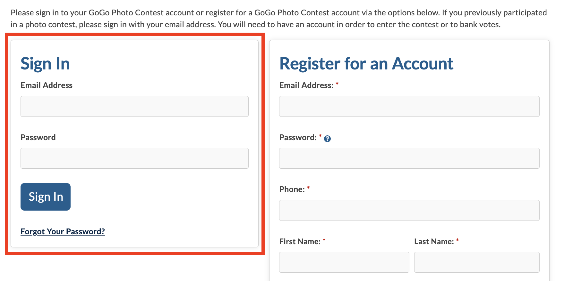The image size is (564, 281).
Task: Click into the First Name field
Action: [x=344, y=262]
